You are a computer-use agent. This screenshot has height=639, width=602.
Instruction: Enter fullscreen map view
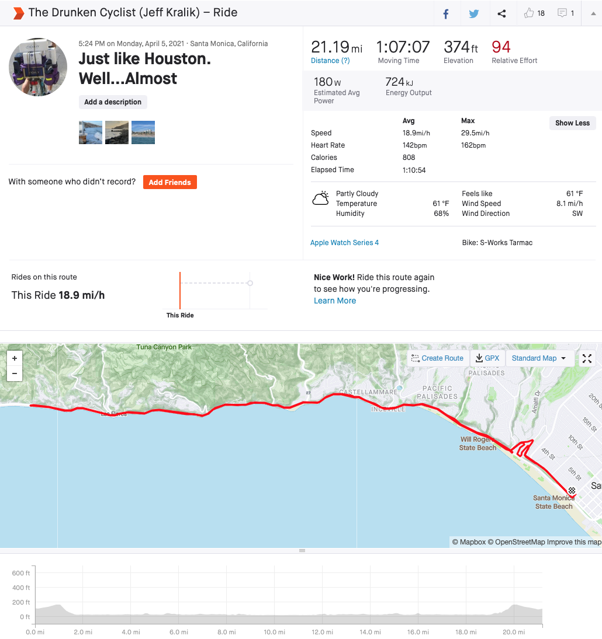pos(587,358)
